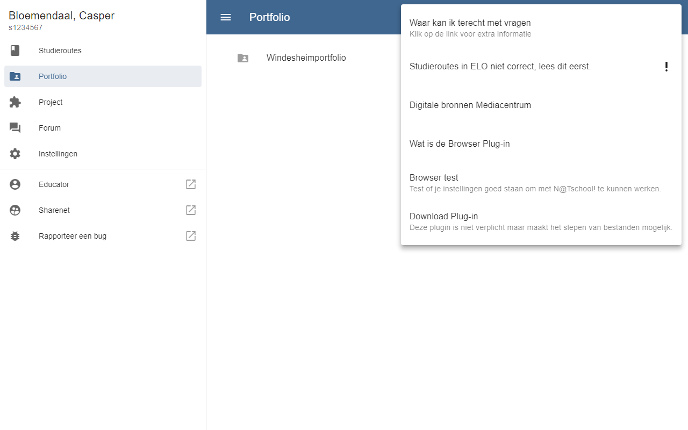The width and height of the screenshot is (688, 430).
Task: Open Studieroutes in the sidebar
Action: tap(103, 51)
